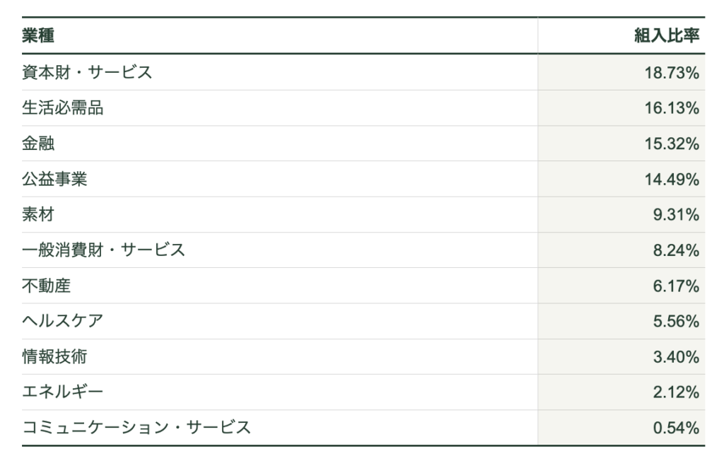Click the 2.12% value for エネルギー
The height and width of the screenshot is (473, 724).
676,392
